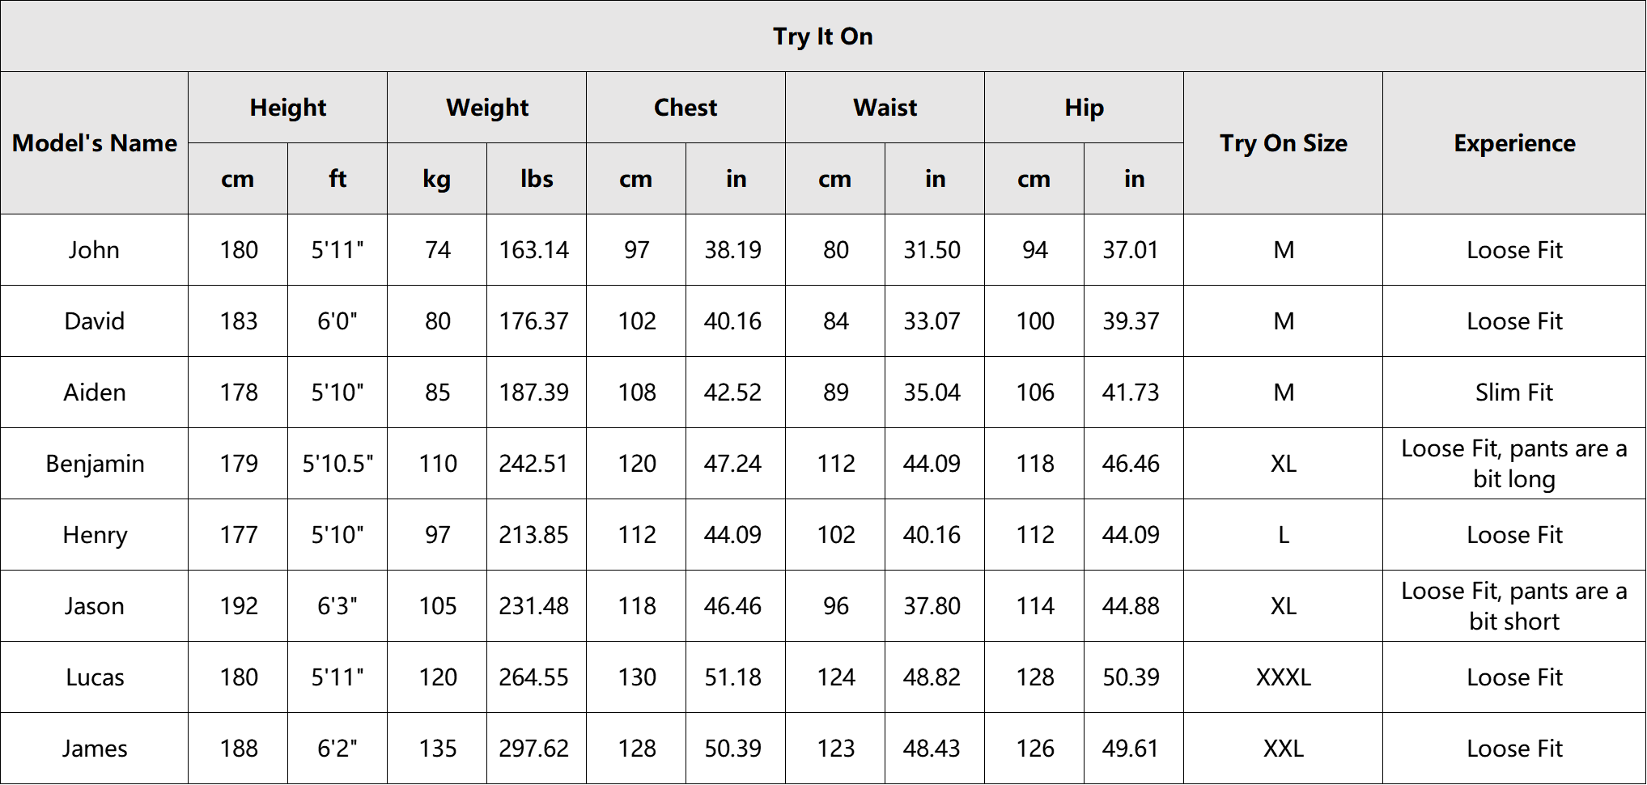
Task: Click the 'Try It On' table title
Action: tap(822, 36)
